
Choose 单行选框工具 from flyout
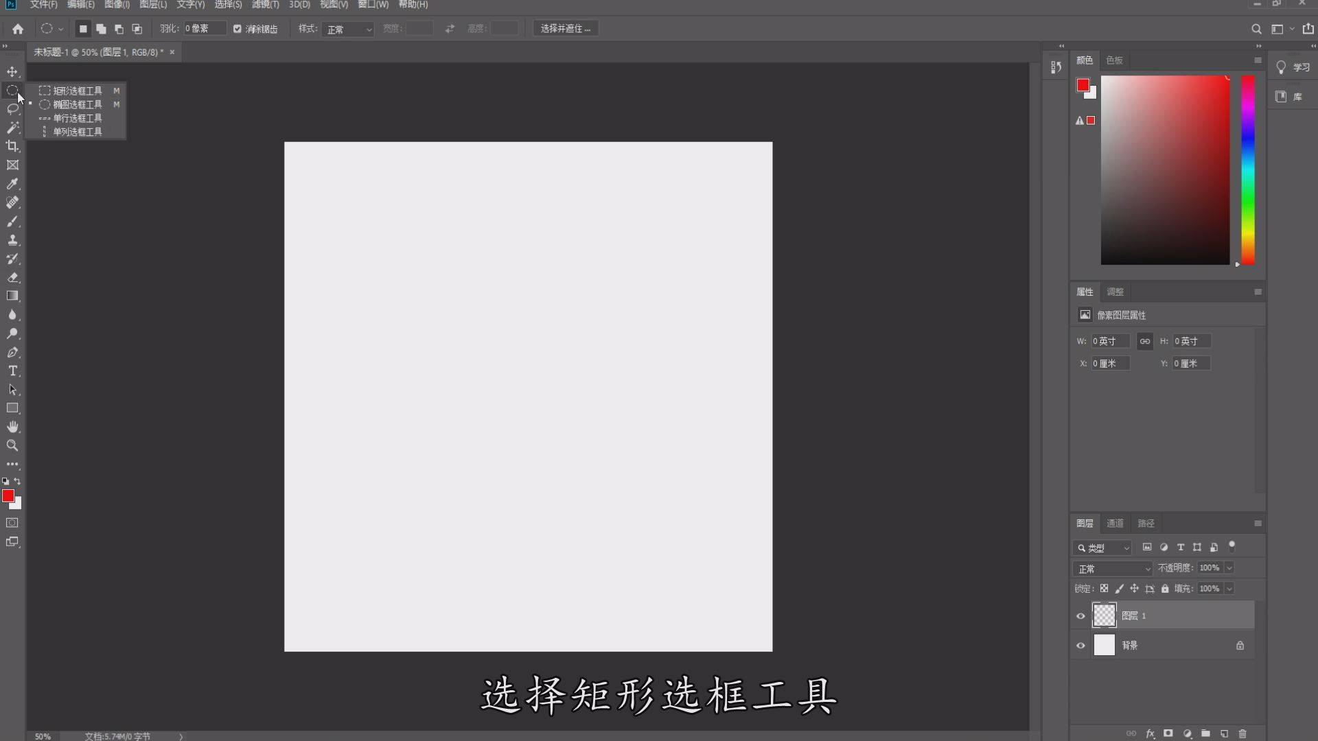(x=78, y=118)
